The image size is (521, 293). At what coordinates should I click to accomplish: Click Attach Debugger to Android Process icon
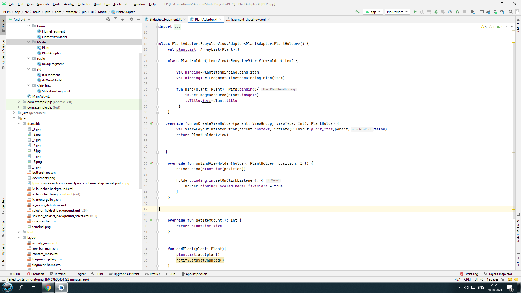coord(458,12)
